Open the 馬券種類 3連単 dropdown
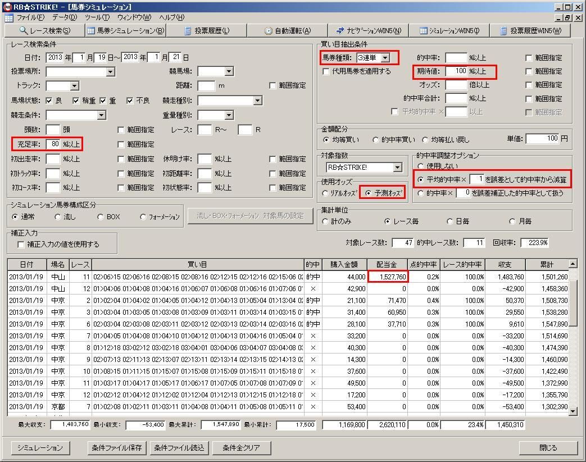 pos(385,57)
